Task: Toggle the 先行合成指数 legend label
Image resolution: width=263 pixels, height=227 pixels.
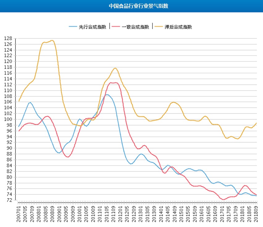Action: click(x=92, y=27)
